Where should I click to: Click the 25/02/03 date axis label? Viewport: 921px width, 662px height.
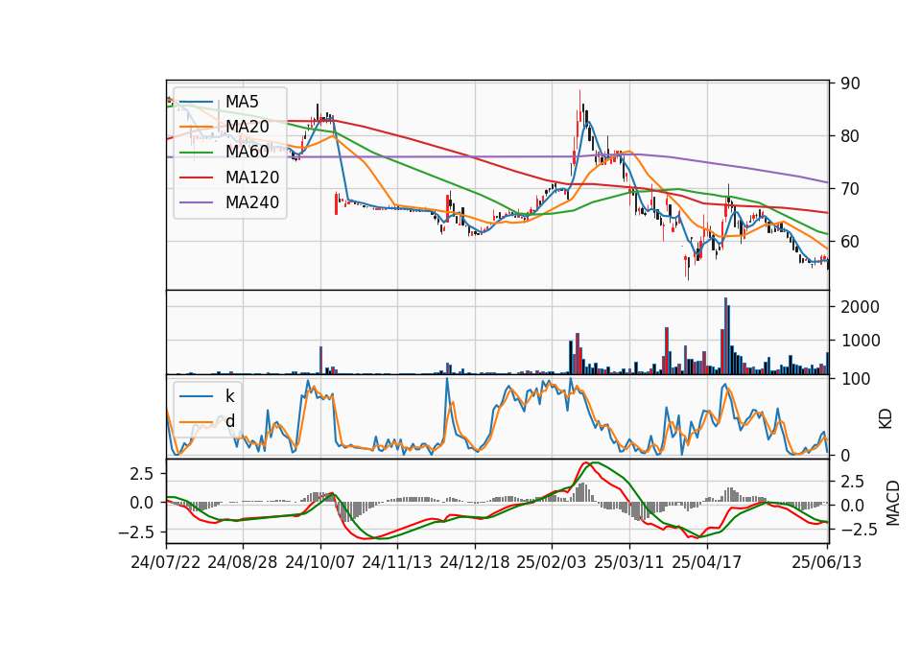pyautogui.click(x=552, y=562)
